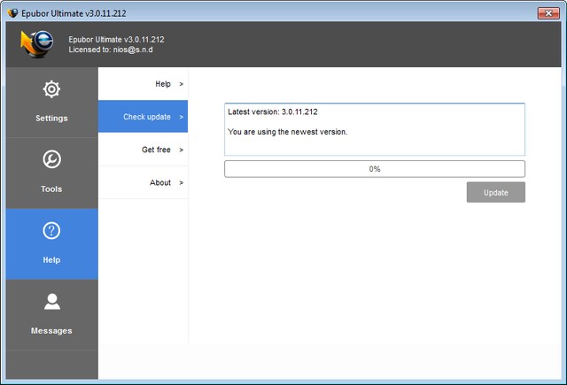
Task: Click the Epubor logo in the header
Action: tap(37, 44)
